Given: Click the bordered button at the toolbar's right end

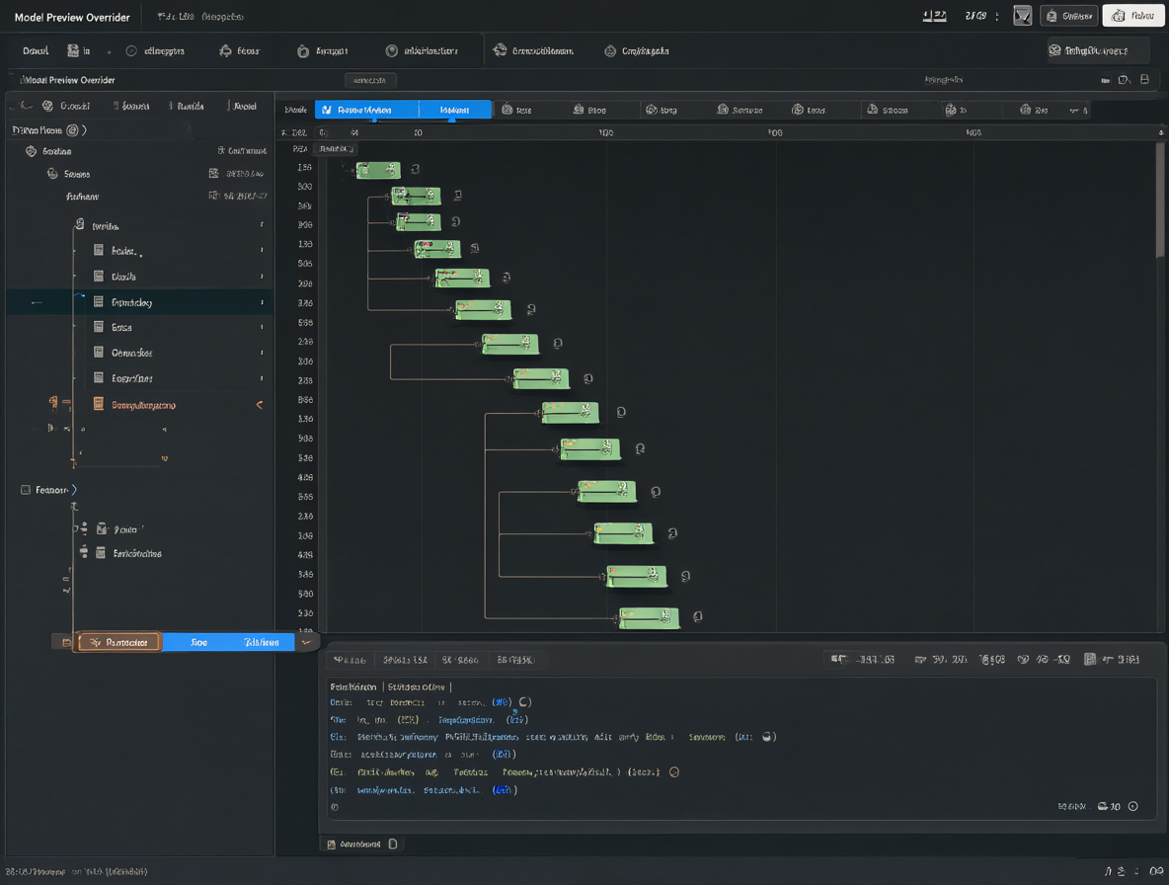Looking at the screenshot, I should click(1096, 50).
